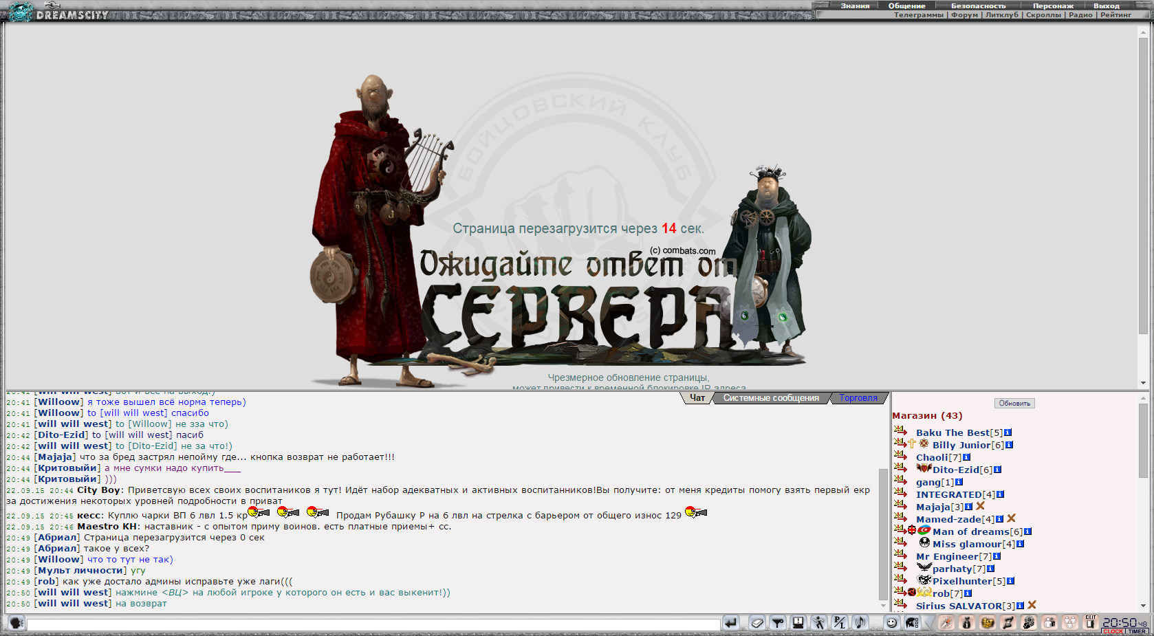Click the DreamsCity logo
The height and width of the screenshot is (636, 1154).
58,12
